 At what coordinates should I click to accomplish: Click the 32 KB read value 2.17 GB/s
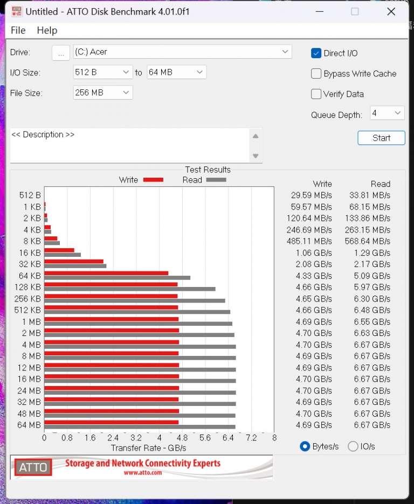(372, 264)
